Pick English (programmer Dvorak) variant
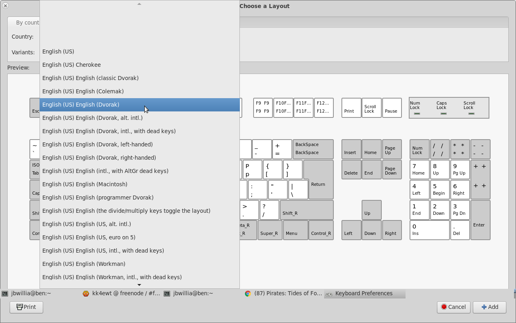The image size is (516, 323). [x=139, y=198]
